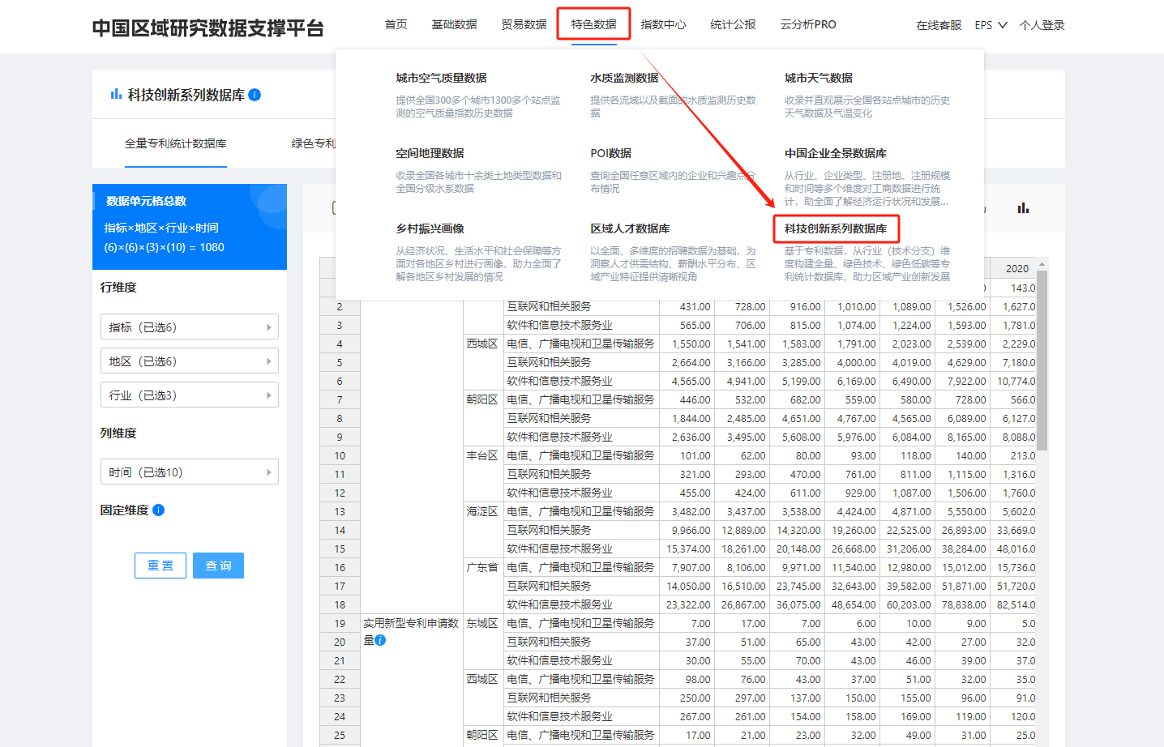This screenshot has height=747, width=1164.
Task: Open 城市空气质量数据 in the dropdown
Action: [x=442, y=78]
